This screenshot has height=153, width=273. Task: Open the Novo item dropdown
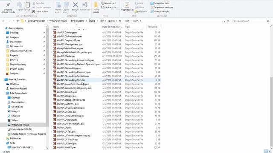[x=108, y=3]
